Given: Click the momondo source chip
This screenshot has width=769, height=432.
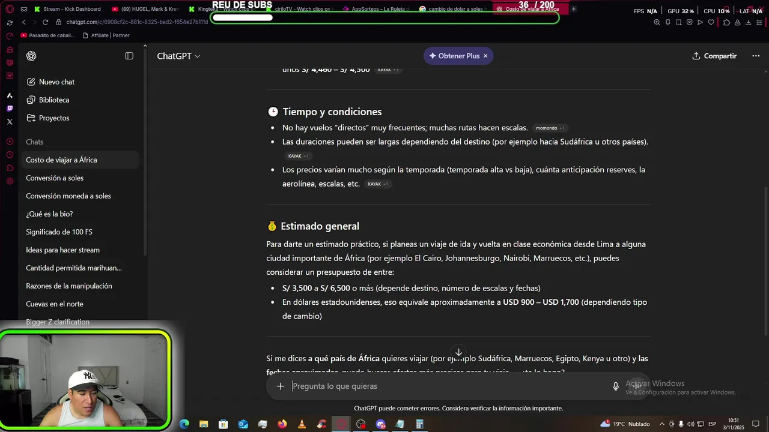Looking at the screenshot, I should click(550, 128).
